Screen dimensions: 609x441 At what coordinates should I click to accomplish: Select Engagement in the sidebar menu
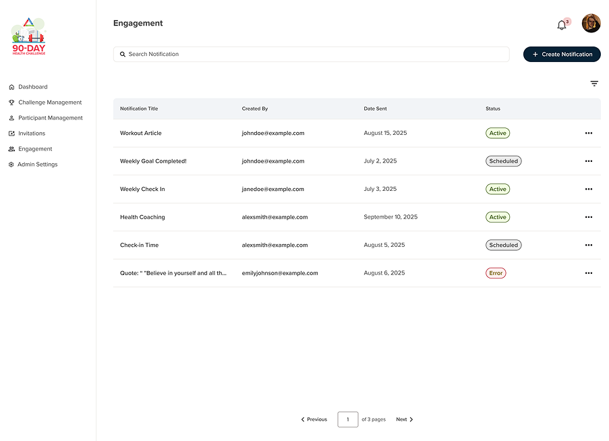(x=35, y=149)
